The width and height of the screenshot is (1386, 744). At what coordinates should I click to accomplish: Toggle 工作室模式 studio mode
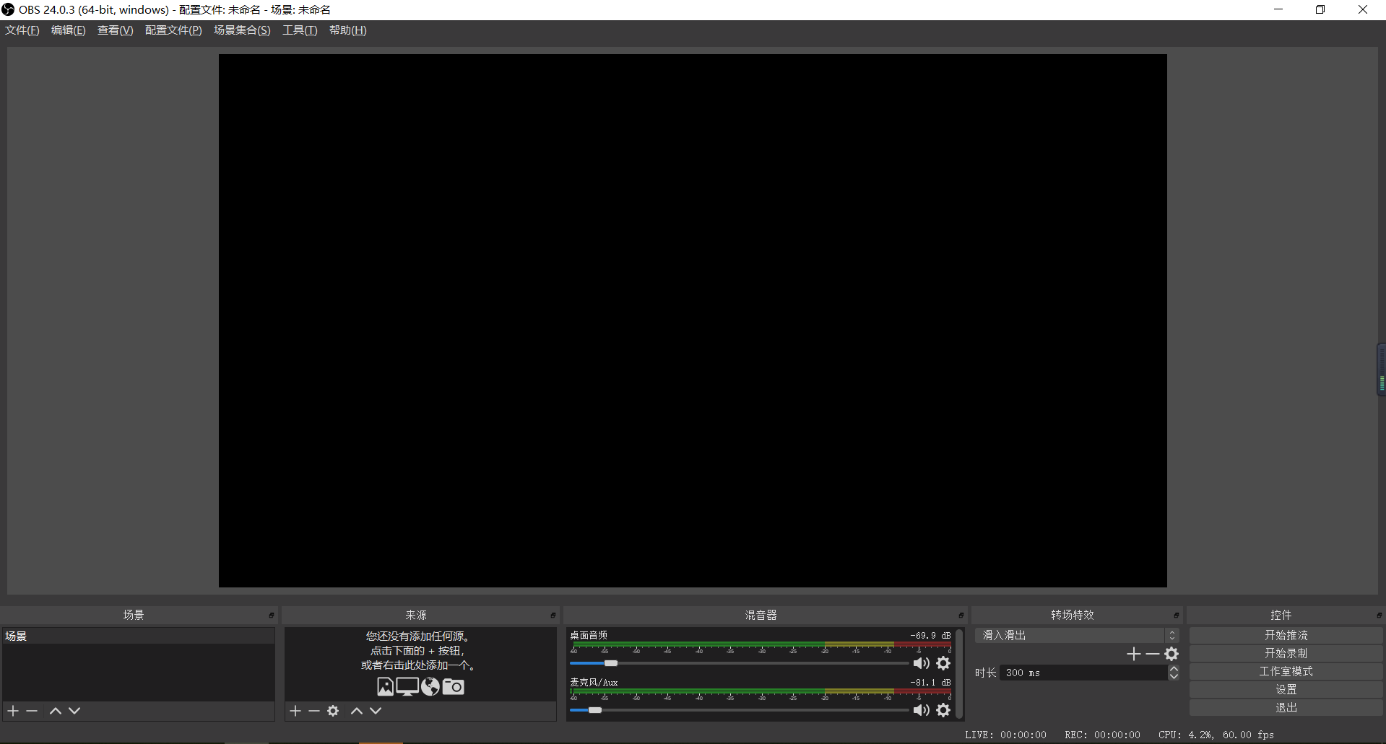click(1286, 672)
